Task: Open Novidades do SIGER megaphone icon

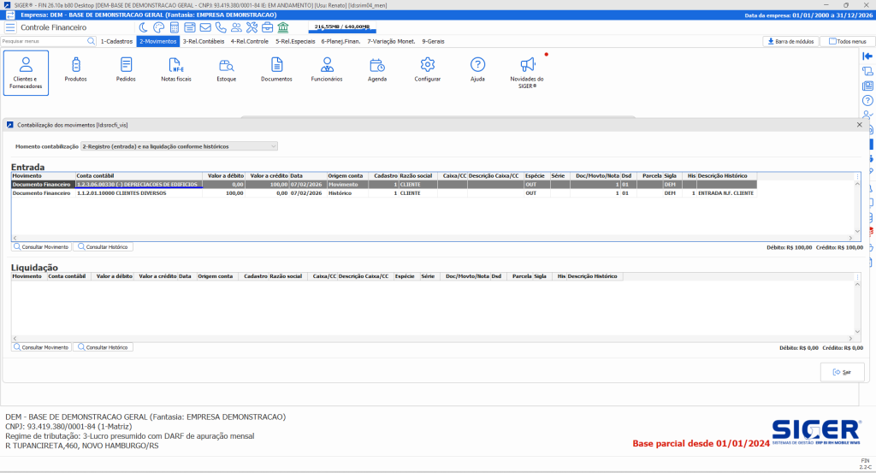Action: pyautogui.click(x=528, y=69)
